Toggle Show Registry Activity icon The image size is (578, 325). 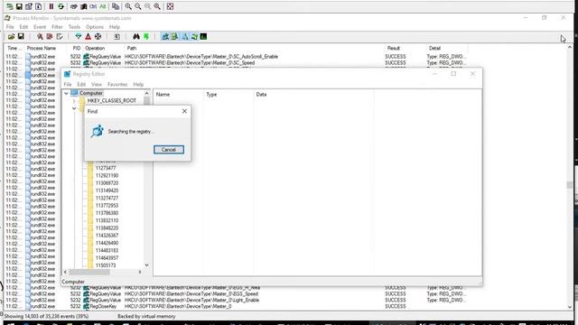[x=165, y=36]
